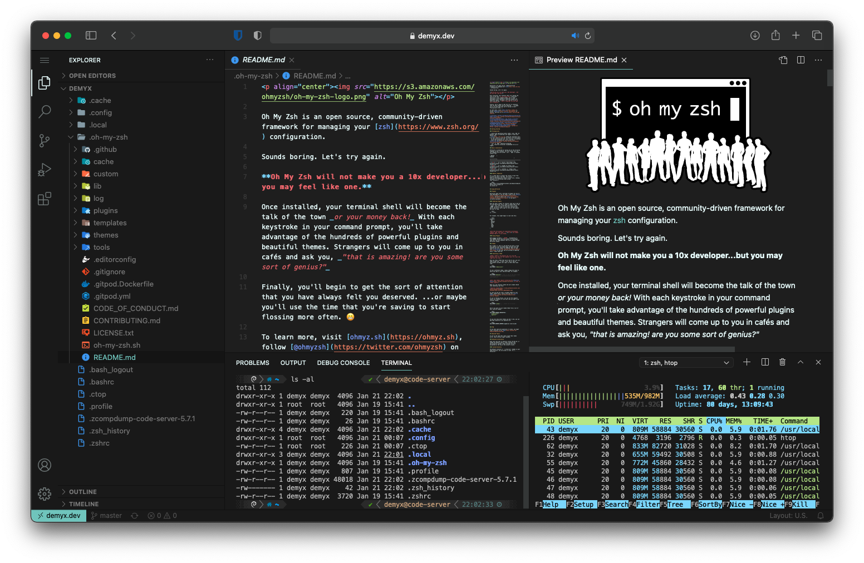Switch to the PROBLEMS panel tab
864x563 pixels.
pyautogui.click(x=252, y=363)
